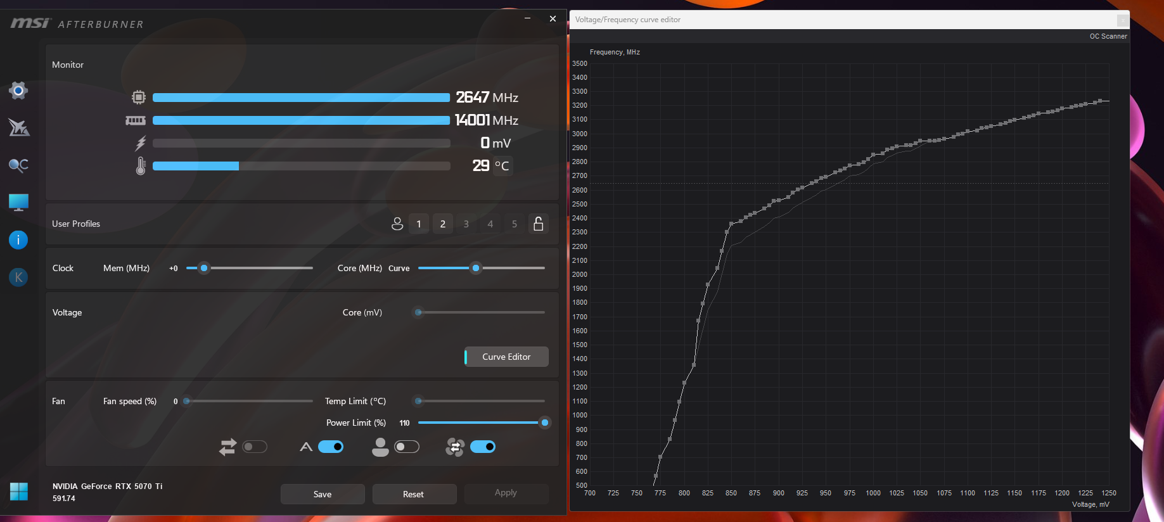Load user profile 1
The image size is (1164, 522).
click(x=419, y=224)
